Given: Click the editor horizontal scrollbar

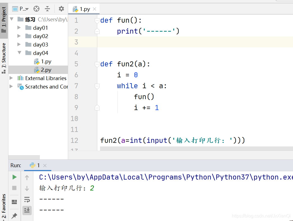Looking at the screenshot, I should point(197,148).
